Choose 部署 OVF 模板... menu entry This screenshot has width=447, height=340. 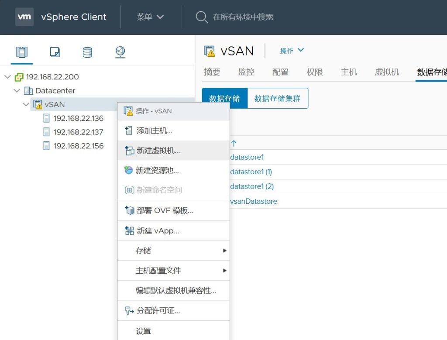[x=173, y=210]
